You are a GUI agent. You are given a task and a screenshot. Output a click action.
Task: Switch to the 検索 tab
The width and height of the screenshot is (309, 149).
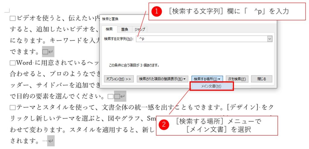coord(109,29)
